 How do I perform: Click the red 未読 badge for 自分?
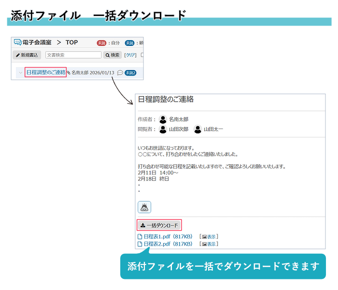coord(101,43)
